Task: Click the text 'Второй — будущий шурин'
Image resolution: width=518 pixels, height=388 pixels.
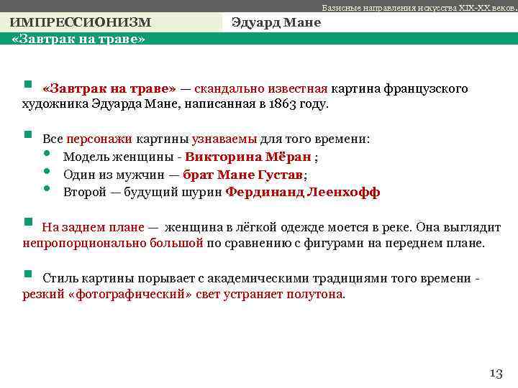Action: [142, 192]
